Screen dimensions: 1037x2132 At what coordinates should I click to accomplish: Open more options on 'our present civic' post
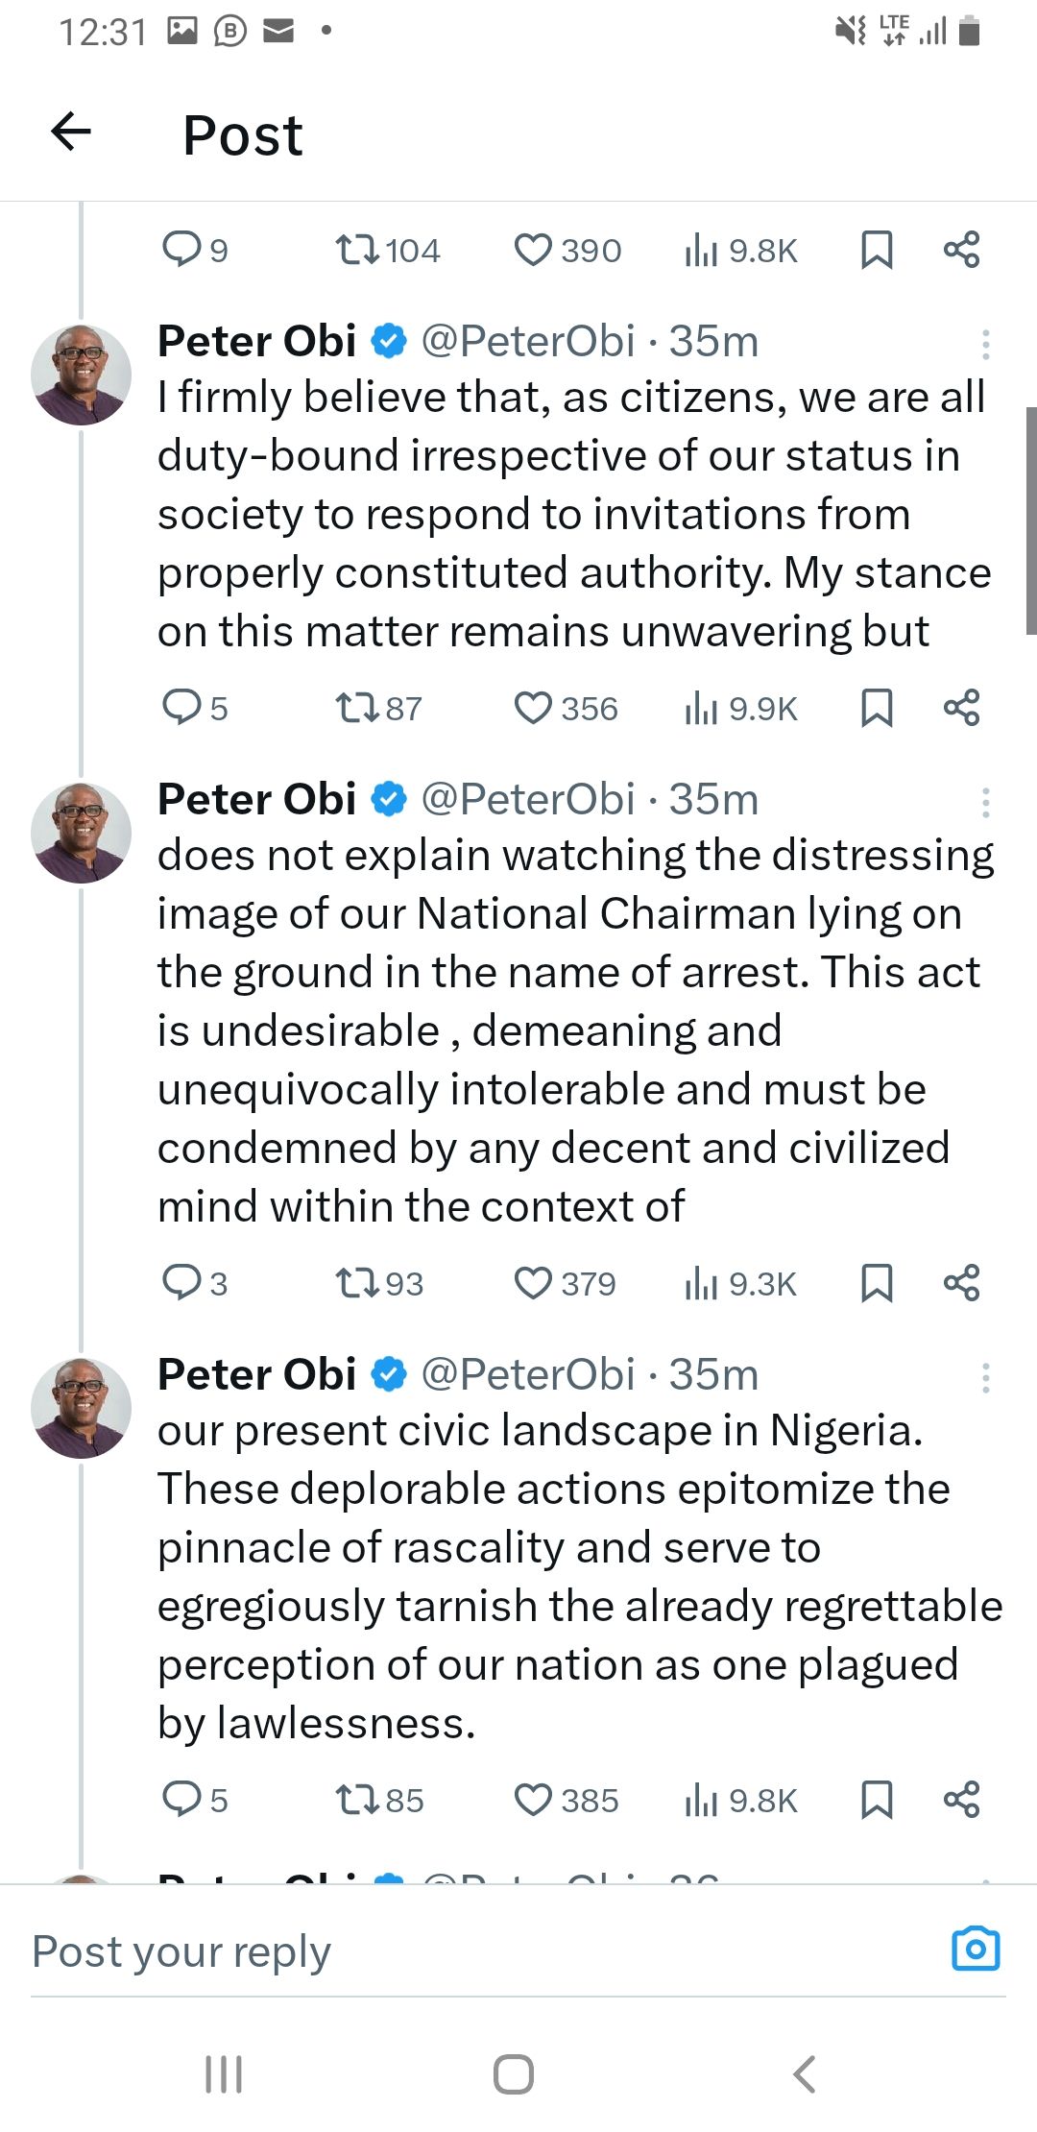coord(985,1377)
